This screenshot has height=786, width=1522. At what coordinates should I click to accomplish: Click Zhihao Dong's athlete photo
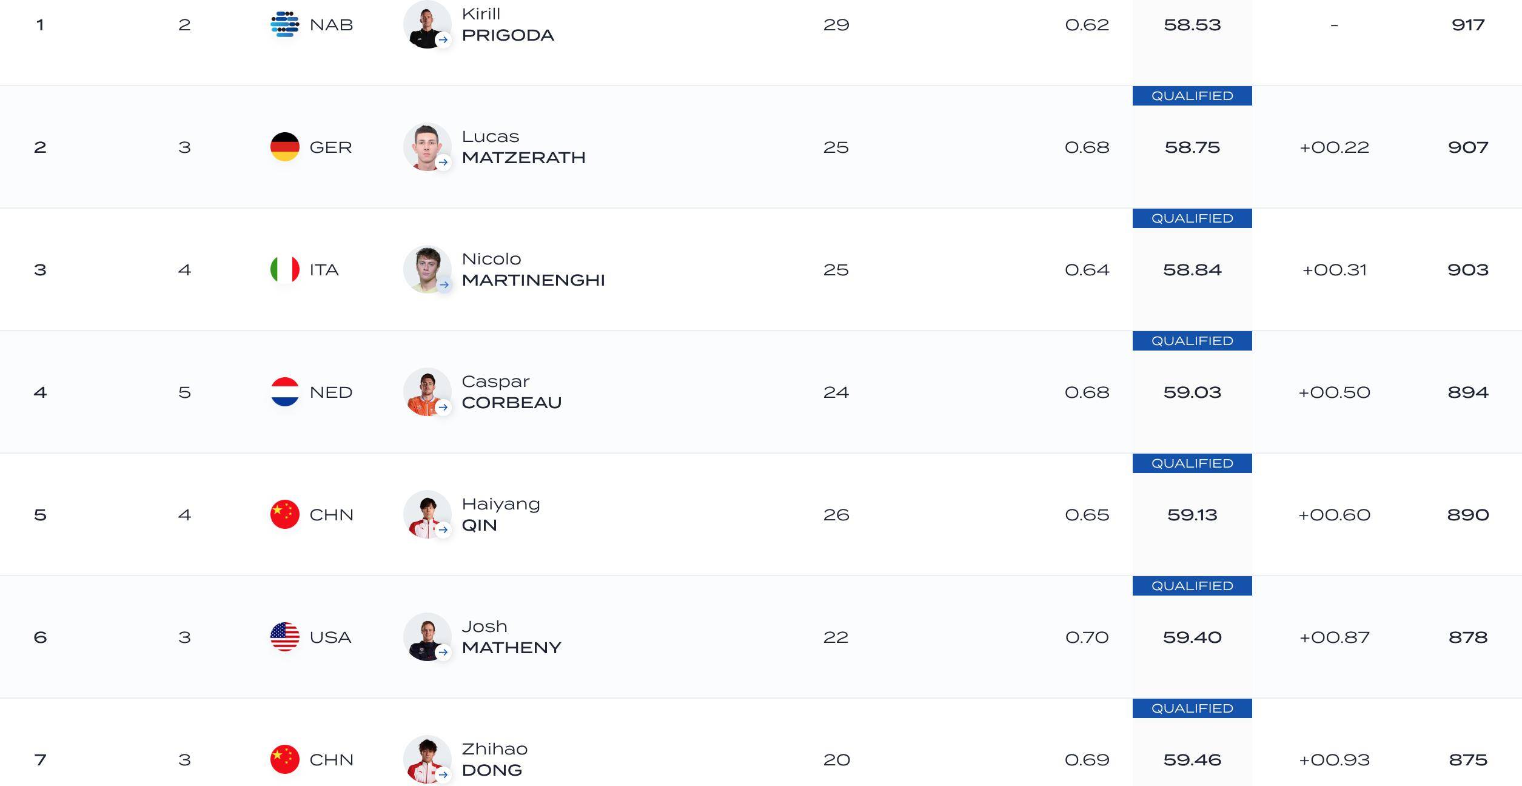pos(427,759)
